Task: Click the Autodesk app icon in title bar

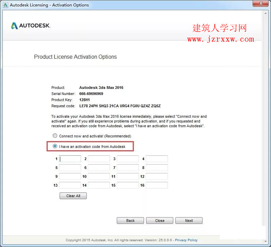Action: (5, 5)
